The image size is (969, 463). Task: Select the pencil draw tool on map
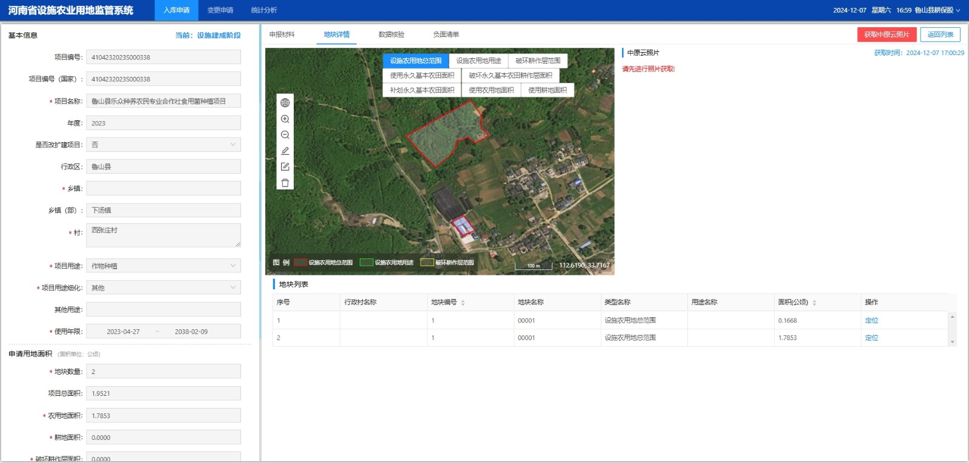point(285,151)
